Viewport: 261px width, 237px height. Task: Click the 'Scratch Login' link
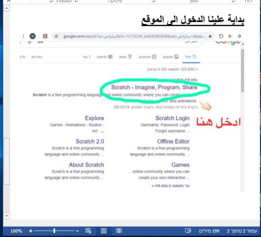tap(172, 118)
